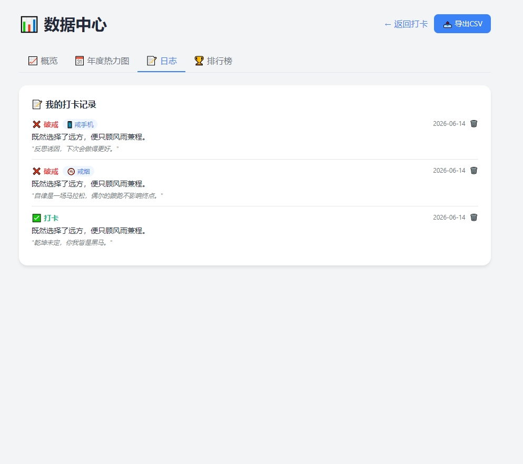Click the 2026-06-14 date of 打卡 entry
Screen dimensions: 523x464
449,218
